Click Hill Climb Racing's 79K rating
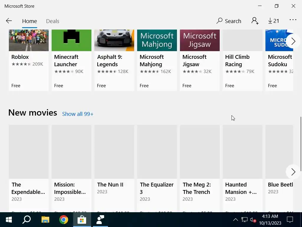Image resolution: width=302 pixels, height=227 pixels. point(250,72)
